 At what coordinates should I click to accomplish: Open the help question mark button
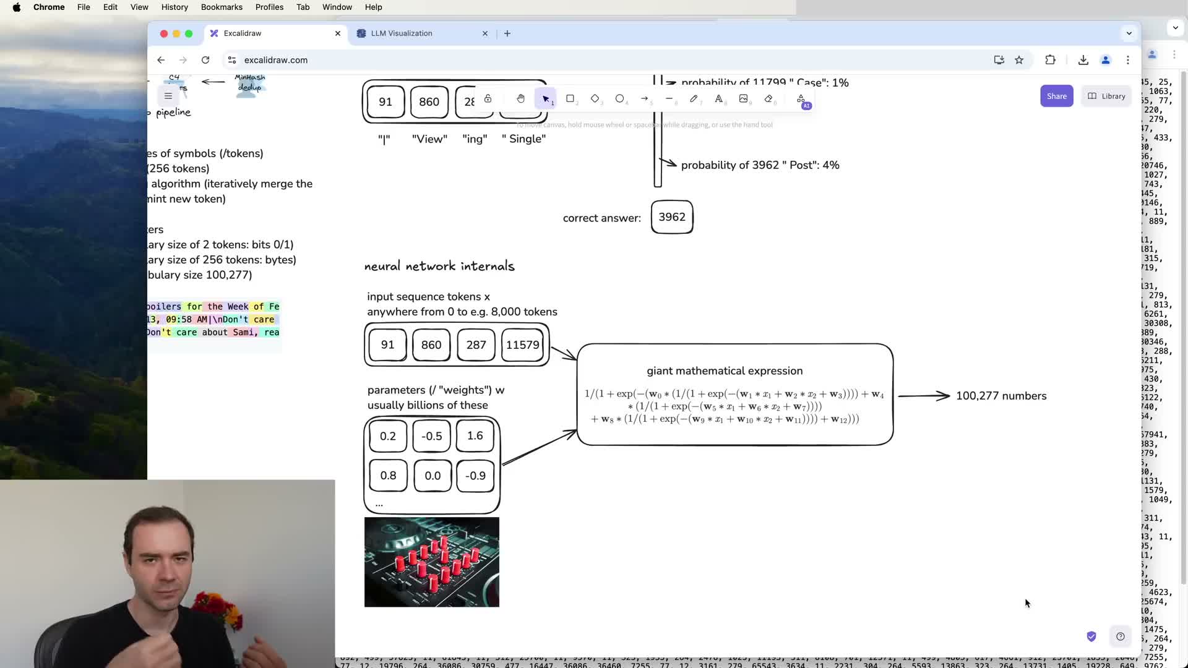(x=1120, y=636)
